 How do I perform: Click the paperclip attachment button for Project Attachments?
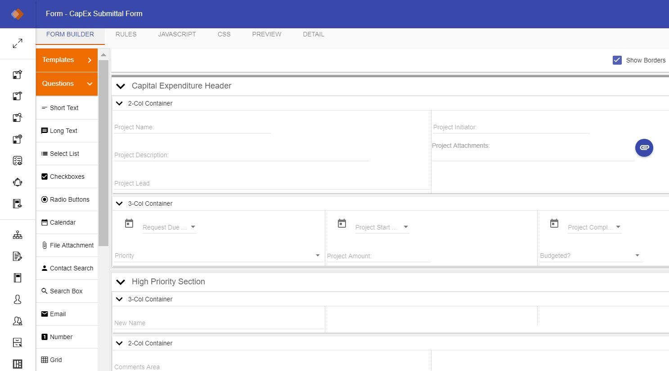pyautogui.click(x=644, y=148)
